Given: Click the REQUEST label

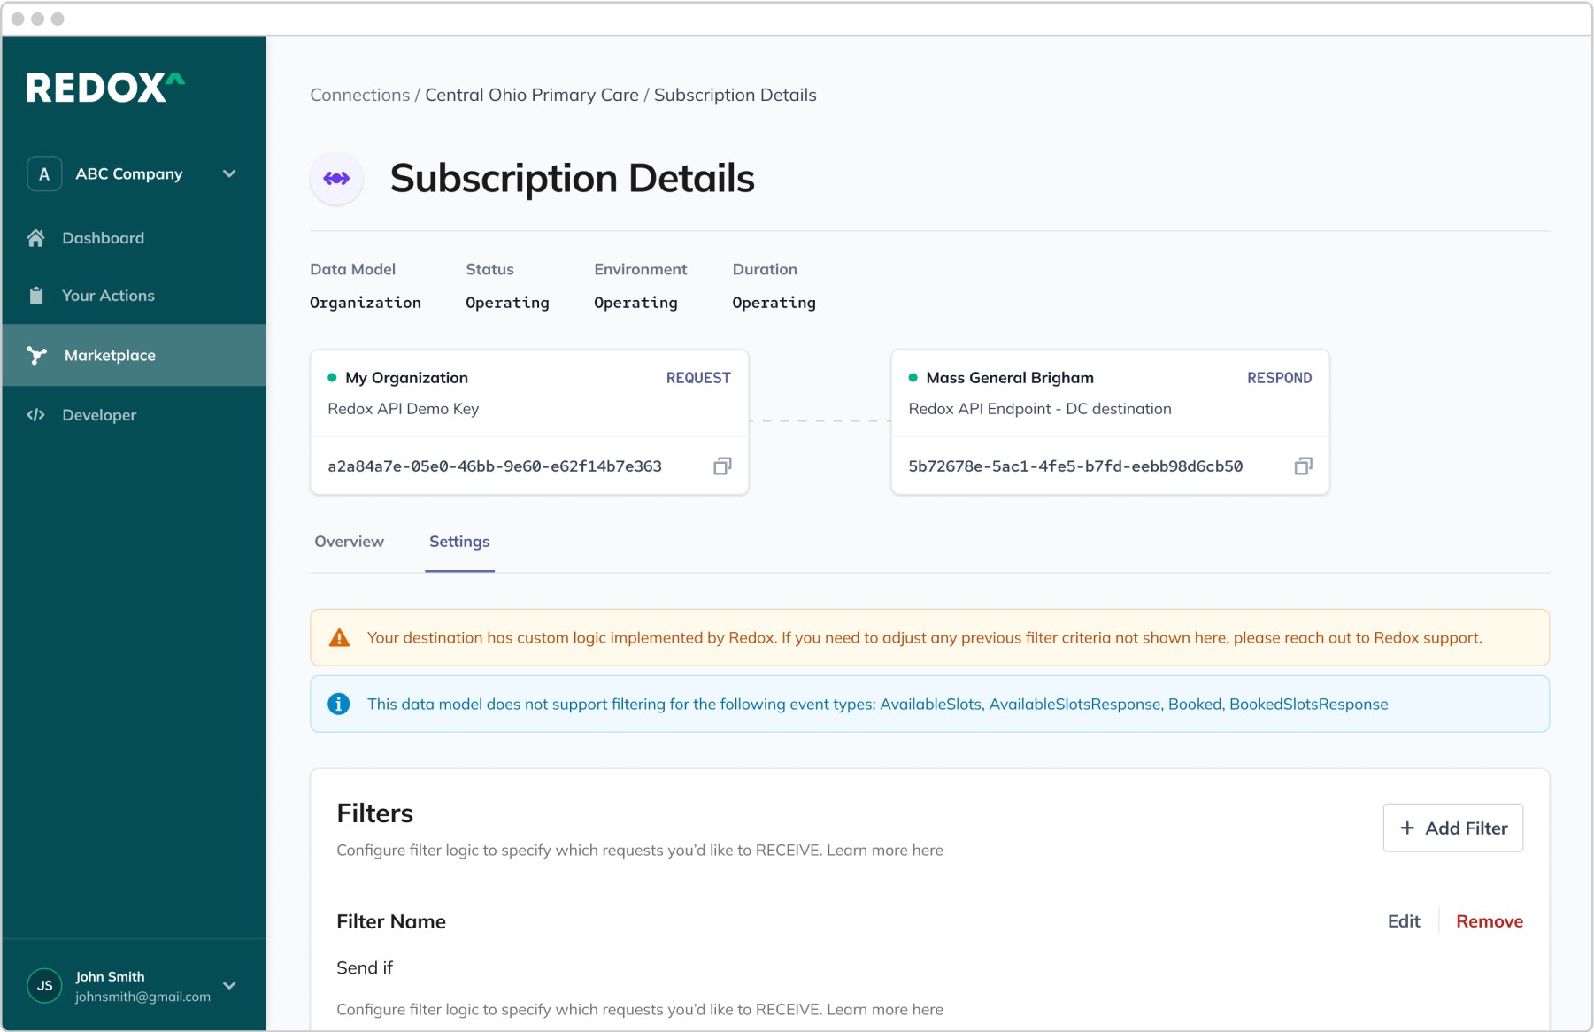Looking at the screenshot, I should tap(698, 378).
